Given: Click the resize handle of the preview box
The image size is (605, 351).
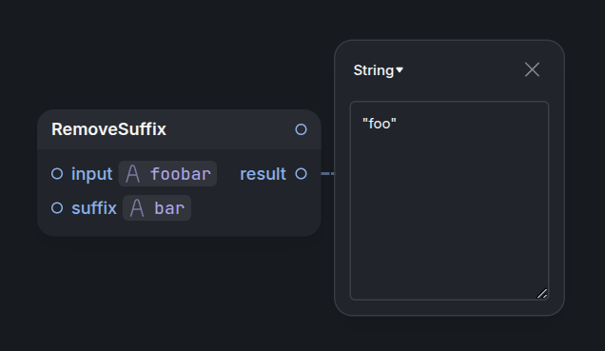Looking at the screenshot, I should 542,294.
